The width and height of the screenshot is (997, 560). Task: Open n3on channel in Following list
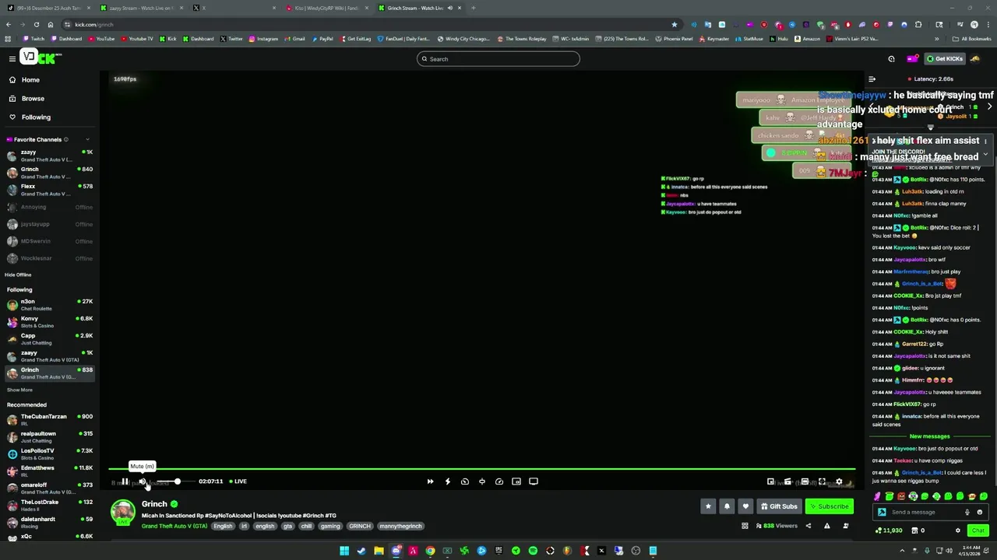[x=50, y=305]
